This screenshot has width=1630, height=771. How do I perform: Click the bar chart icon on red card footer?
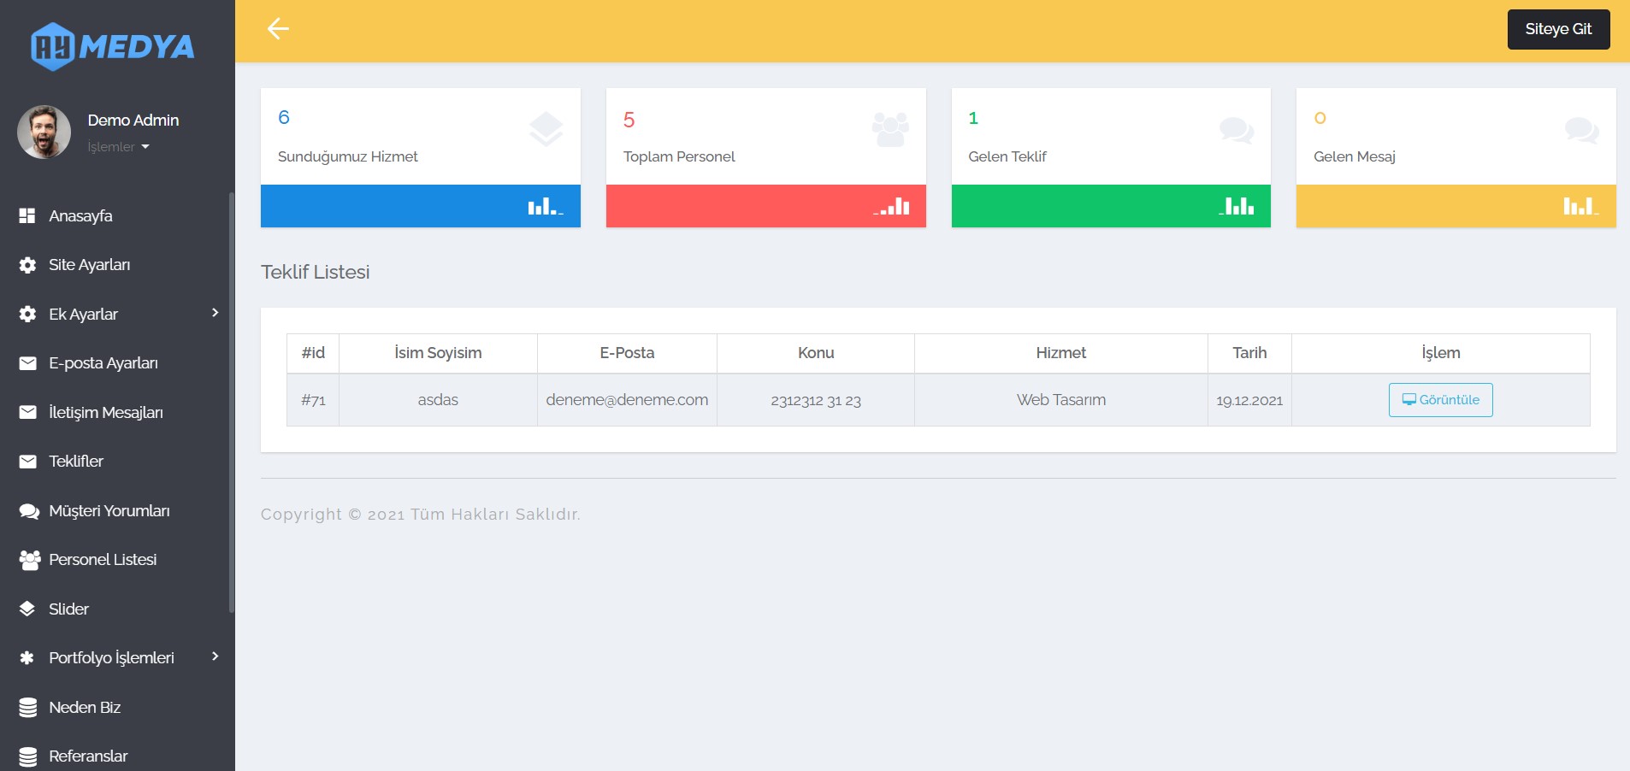point(891,207)
